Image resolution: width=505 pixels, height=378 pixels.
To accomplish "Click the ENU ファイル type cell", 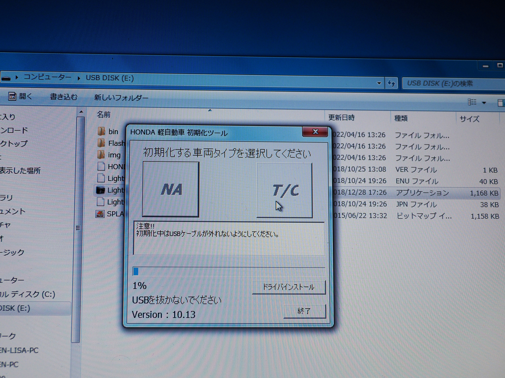I will (x=417, y=181).
